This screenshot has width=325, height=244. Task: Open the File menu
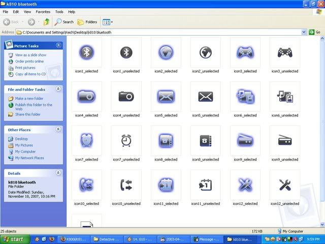pos(6,12)
